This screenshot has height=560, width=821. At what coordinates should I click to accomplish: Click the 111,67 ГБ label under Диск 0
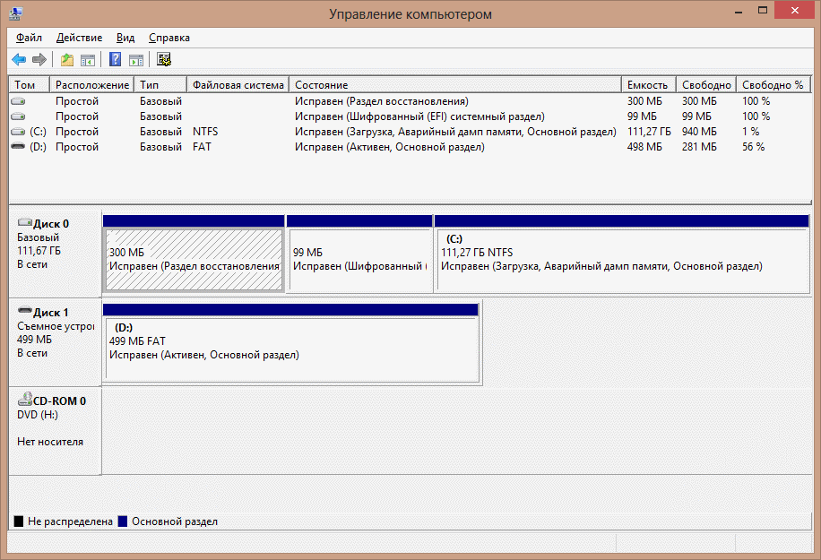[x=39, y=251]
